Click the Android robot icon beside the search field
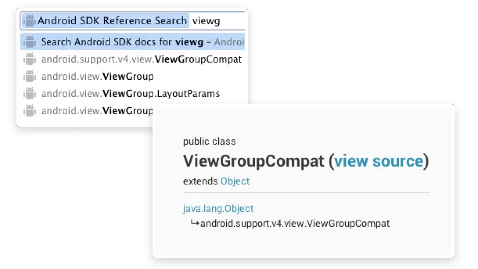The height and width of the screenshot is (269, 478). (29, 20)
